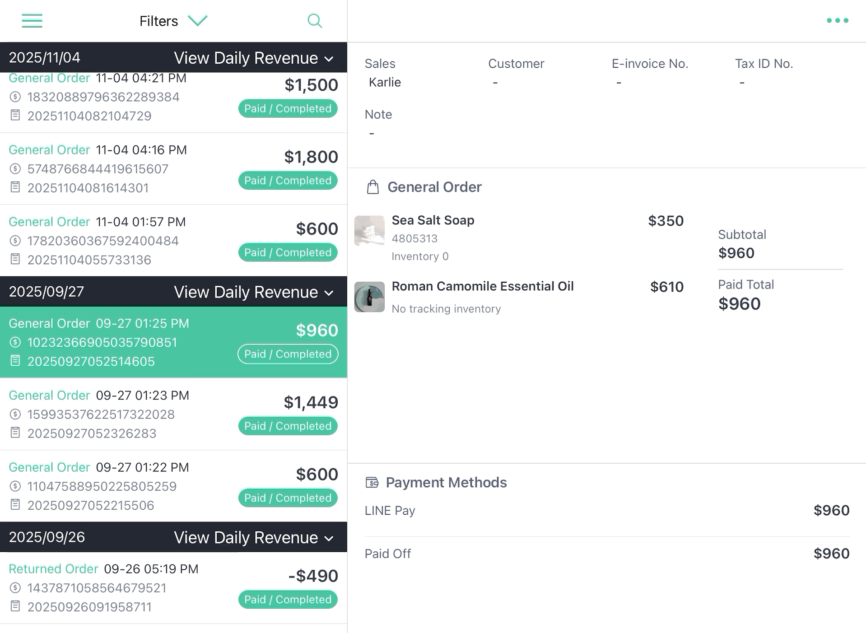Click Paid / Completed badge on $960 order

tap(288, 354)
